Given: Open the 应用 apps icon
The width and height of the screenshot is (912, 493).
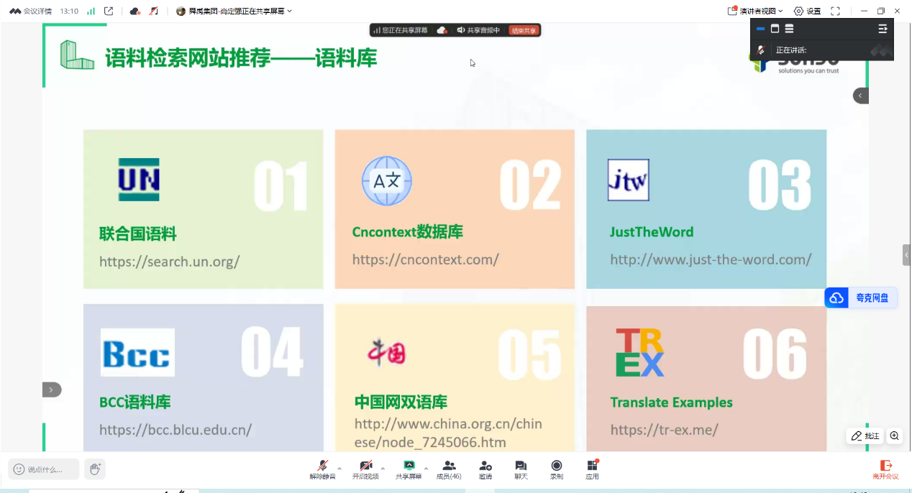Looking at the screenshot, I should tap(592, 469).
